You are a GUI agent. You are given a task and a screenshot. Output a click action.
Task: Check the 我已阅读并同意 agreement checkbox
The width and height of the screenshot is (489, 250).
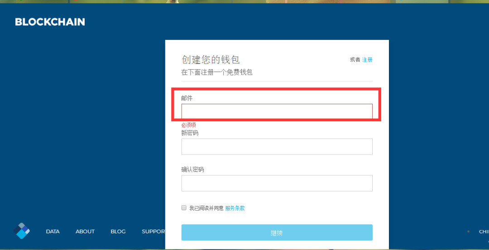click(184, 208)
